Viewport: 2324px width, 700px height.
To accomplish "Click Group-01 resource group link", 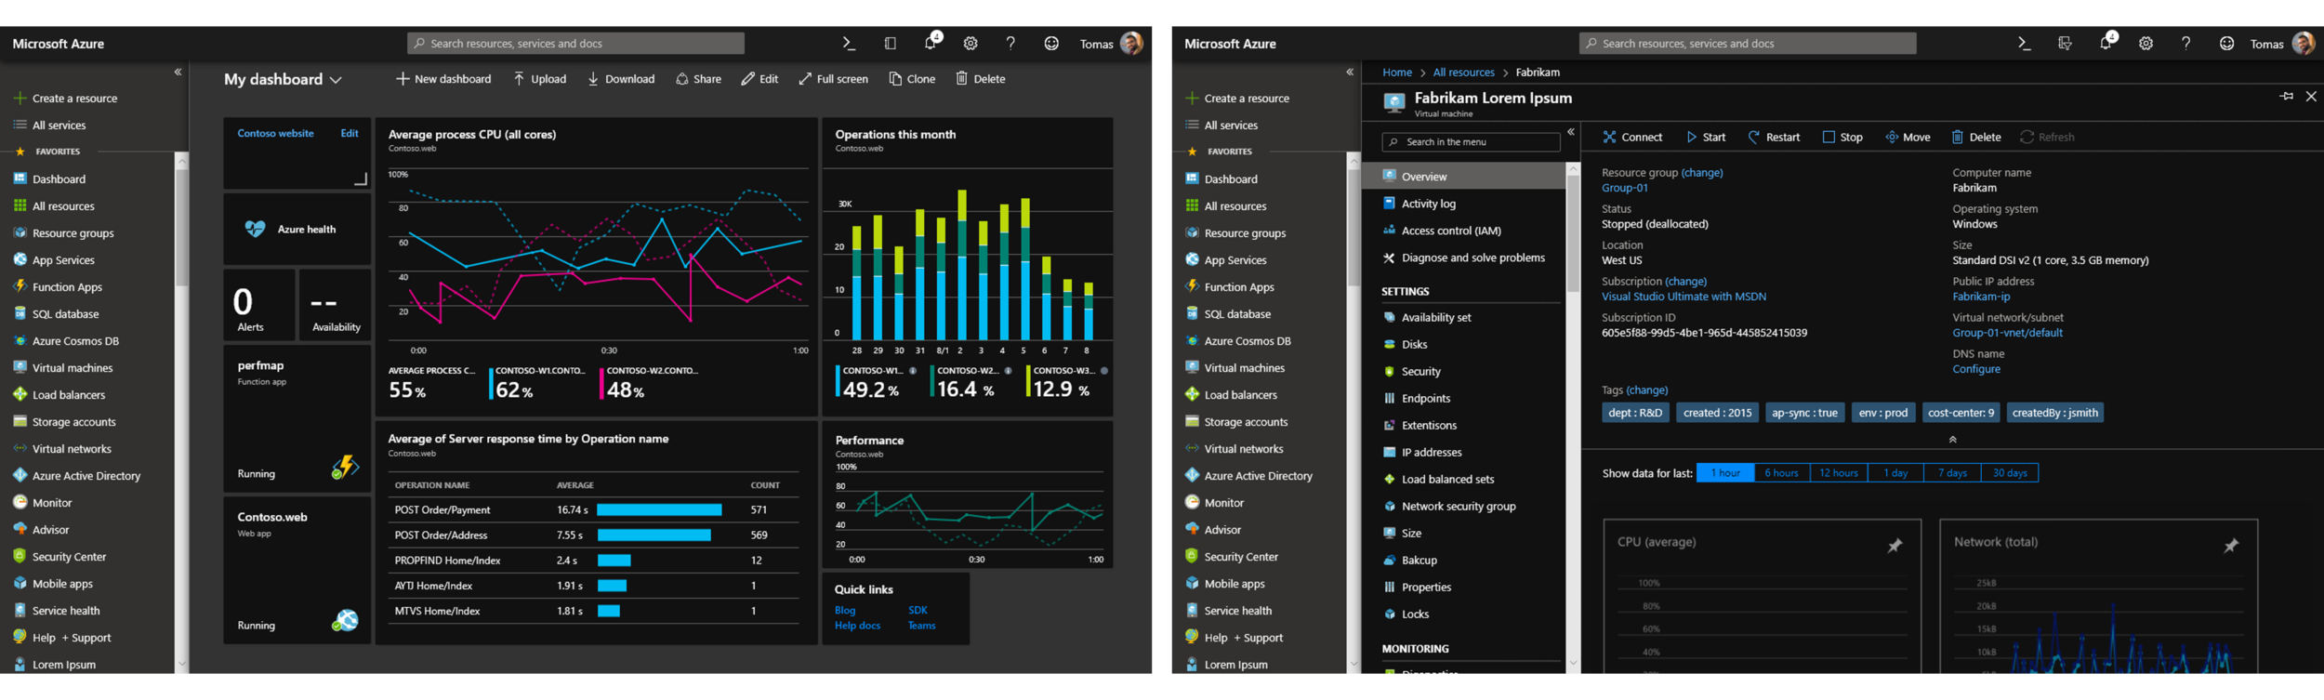I will click(x=1624, y=188).
